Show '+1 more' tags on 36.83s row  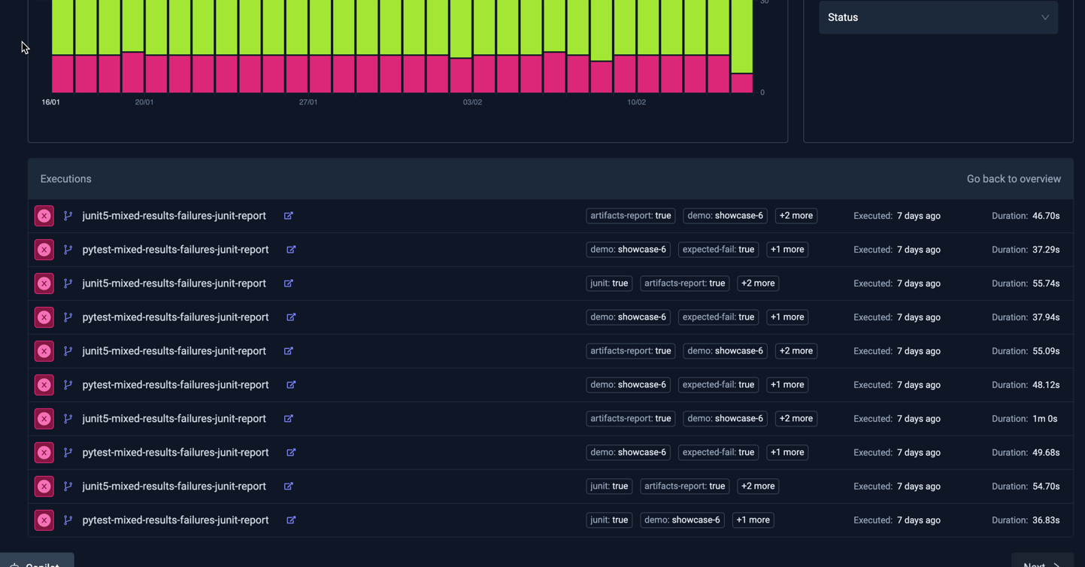click(x=753, y=520)
